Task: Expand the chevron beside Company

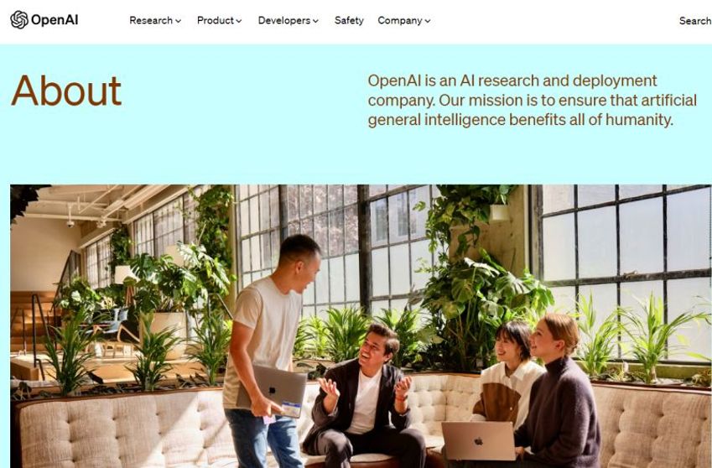Action: [428, 21]
